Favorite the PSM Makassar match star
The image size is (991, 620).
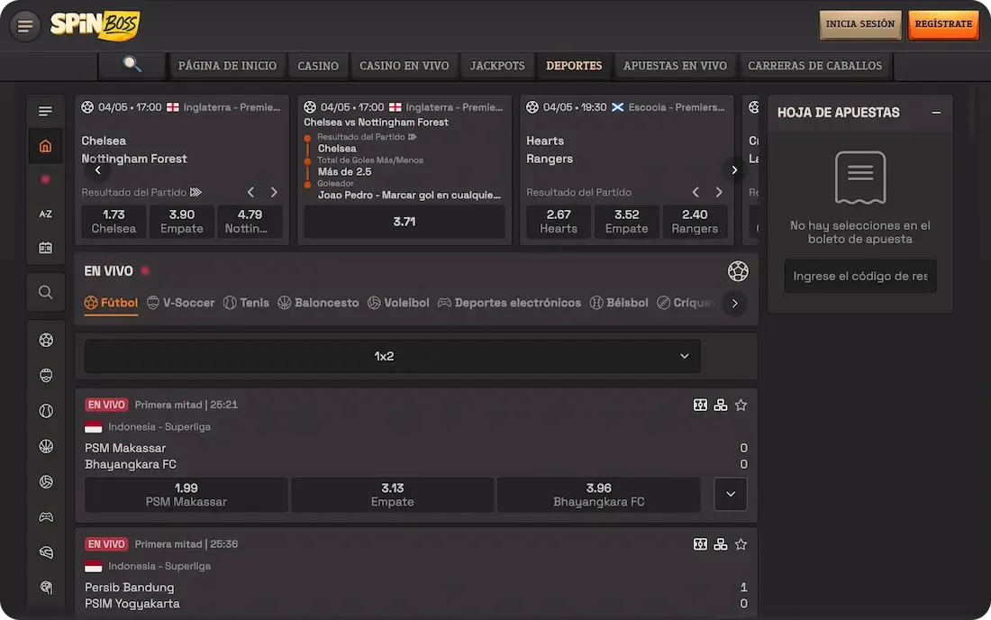741,406
